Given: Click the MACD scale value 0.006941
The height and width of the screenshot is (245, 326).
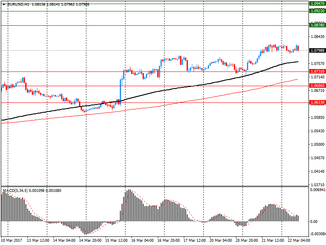Looking at the screenshot, I should pyautogui.click(x=318, y=190).
